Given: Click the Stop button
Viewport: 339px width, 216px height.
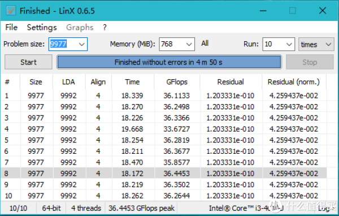Looking at the screenshot, I should (310, 62).
